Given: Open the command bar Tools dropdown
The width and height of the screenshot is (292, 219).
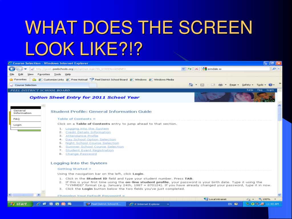Looking at the screenshot, I should point(261,85).
